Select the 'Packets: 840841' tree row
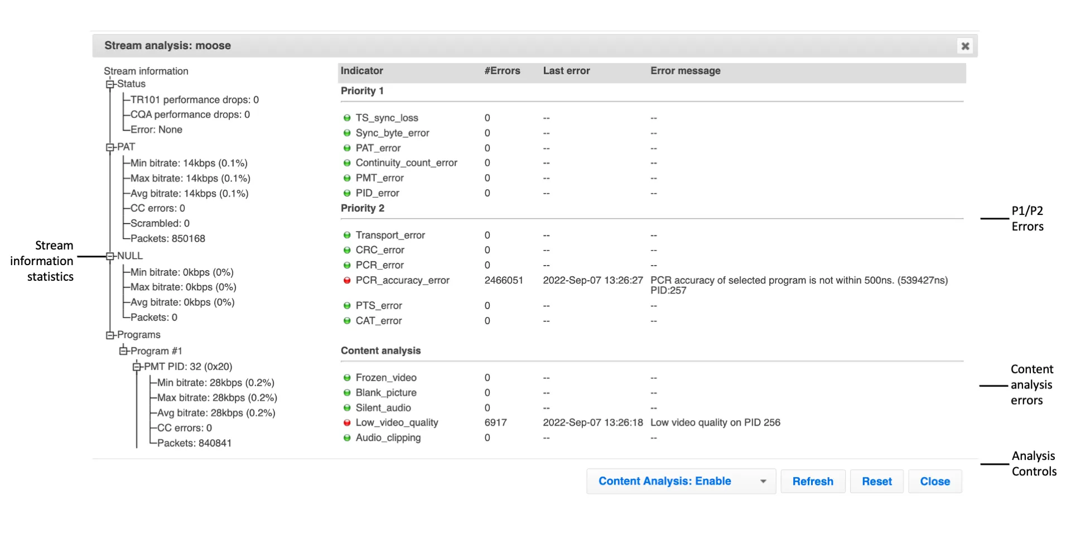This screenshot has height=538, width=1071. tap(194, 443)
